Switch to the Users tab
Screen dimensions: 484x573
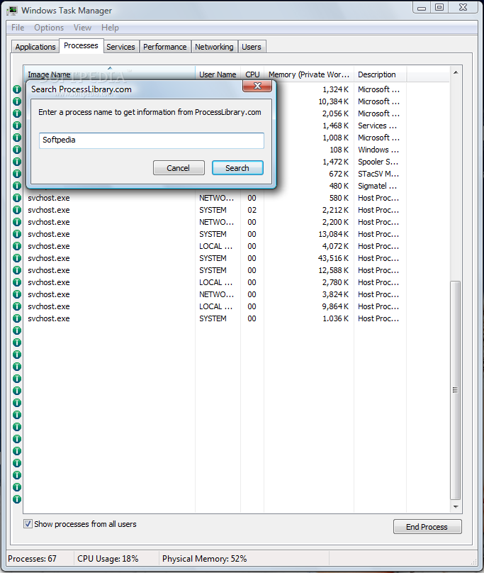click(252, 47)
